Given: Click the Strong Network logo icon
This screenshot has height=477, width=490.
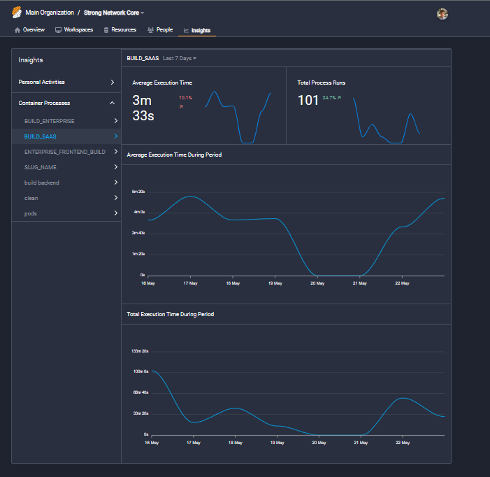Looking at the screenshot, I should tap(17, 13).
